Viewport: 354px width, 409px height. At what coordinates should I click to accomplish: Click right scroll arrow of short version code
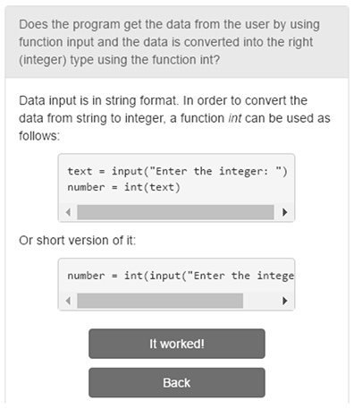285,301
